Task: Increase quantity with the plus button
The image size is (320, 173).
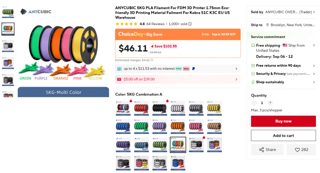Action: click(270, 103)
